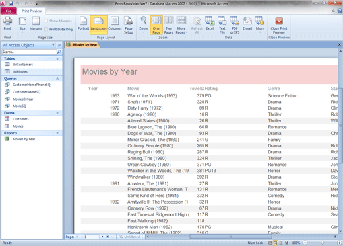Select the Movies by Year document tab

click(x=82, y=45)
